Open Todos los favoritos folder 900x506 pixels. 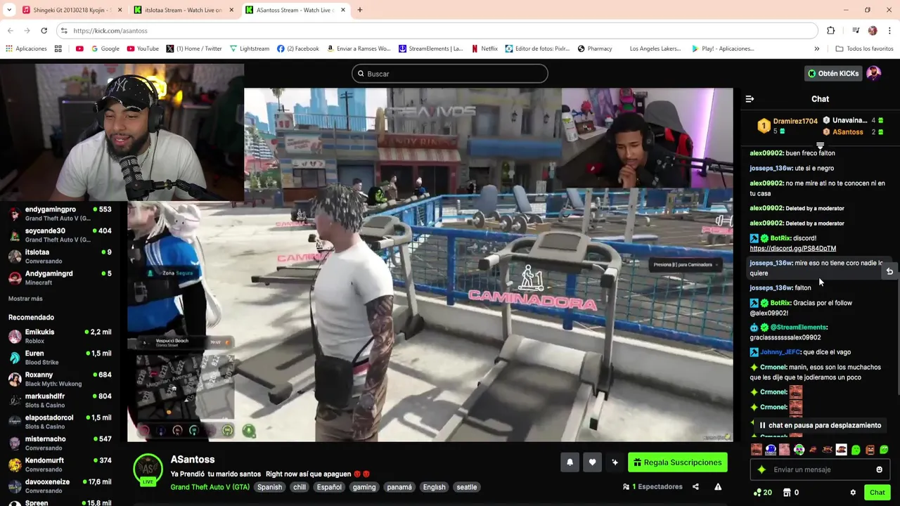(x=864, y=48)
